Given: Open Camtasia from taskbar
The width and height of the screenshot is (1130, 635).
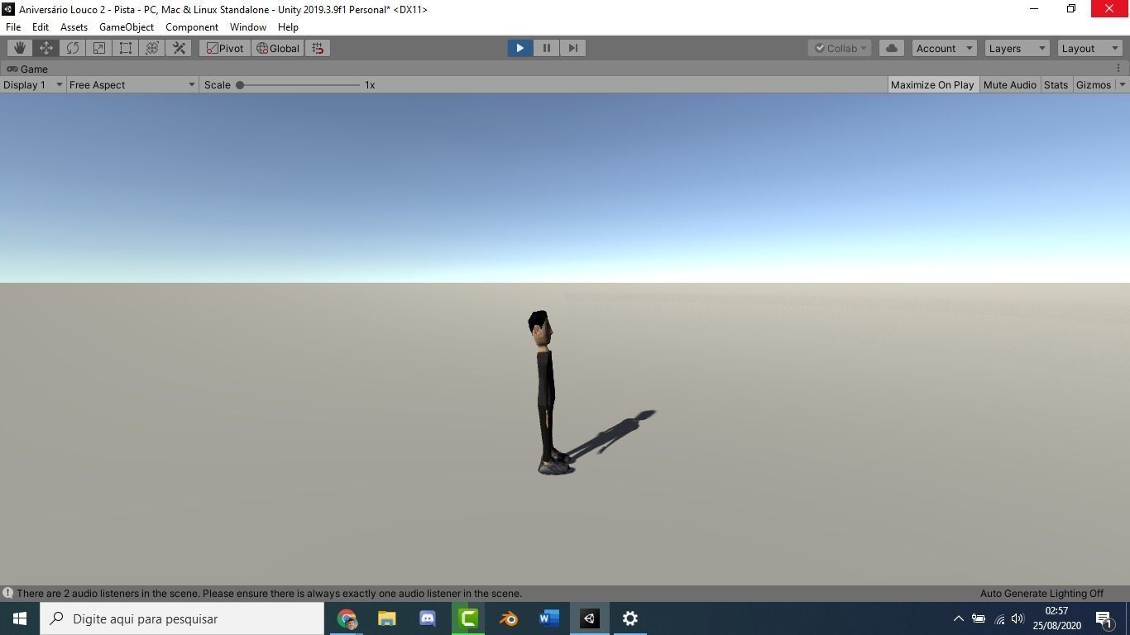Looking at the screenshot, I should (468, 618).
